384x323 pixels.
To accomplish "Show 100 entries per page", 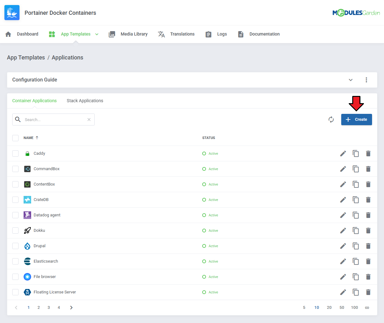I will 354,308.
